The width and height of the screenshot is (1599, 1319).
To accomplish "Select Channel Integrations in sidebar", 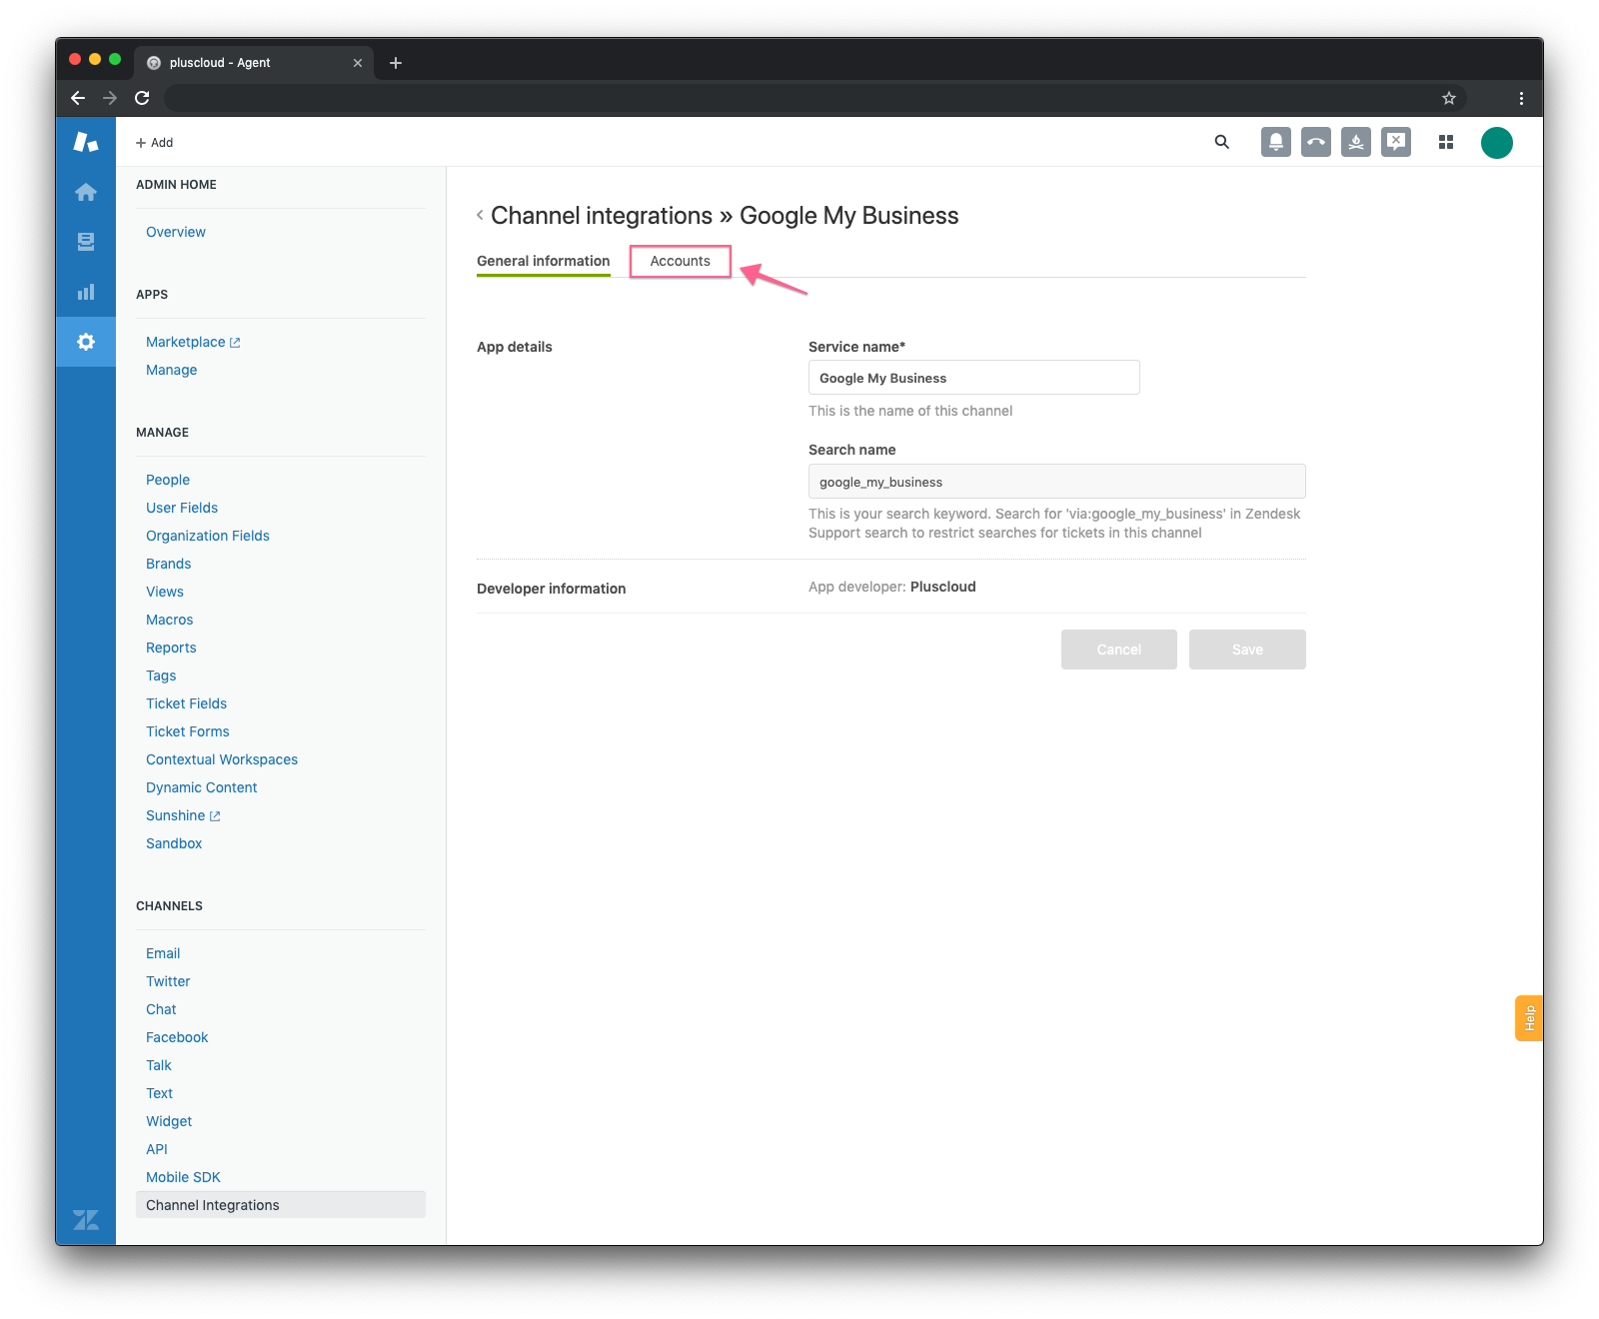I will coord(281,1205).
